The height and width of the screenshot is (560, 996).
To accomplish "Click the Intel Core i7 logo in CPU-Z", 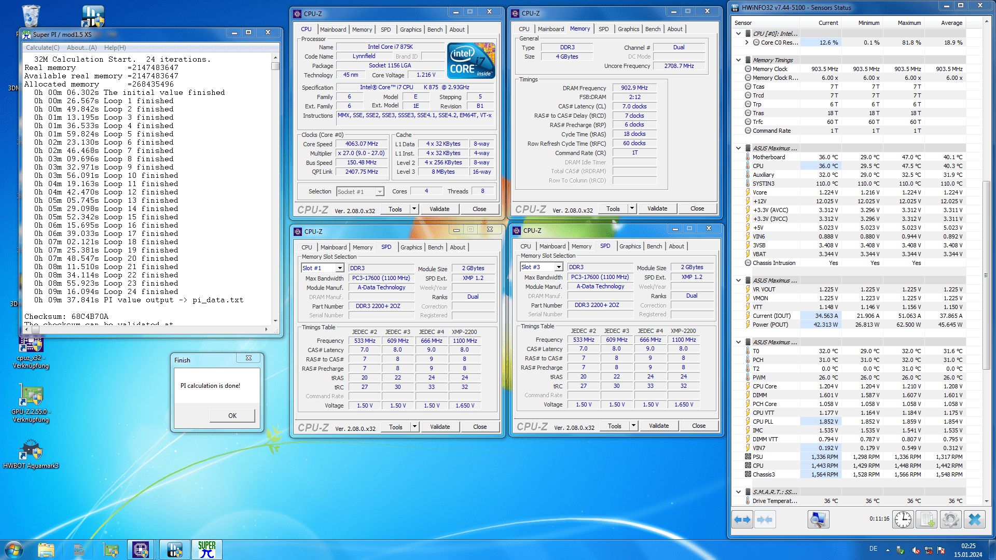I will coord(471,61).
